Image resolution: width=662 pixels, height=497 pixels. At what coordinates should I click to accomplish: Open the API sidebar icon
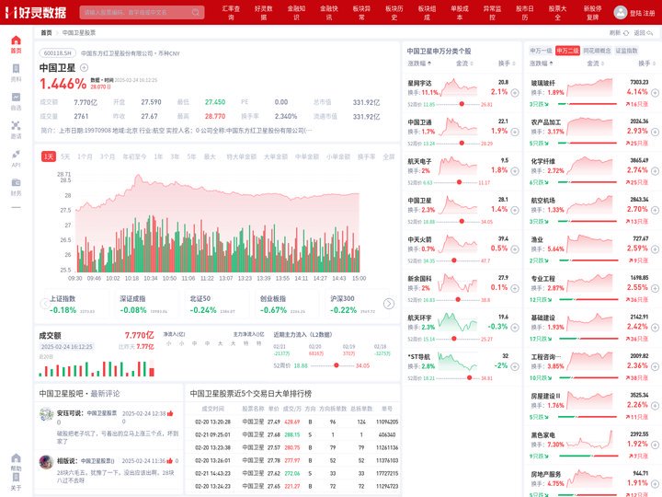(16, 154)
